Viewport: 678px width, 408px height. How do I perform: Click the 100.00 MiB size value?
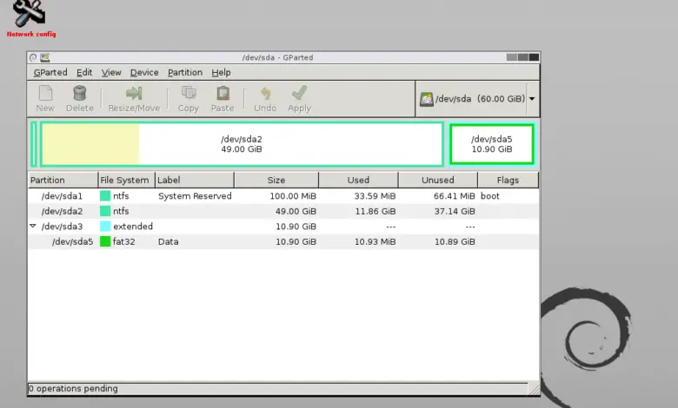293,196
